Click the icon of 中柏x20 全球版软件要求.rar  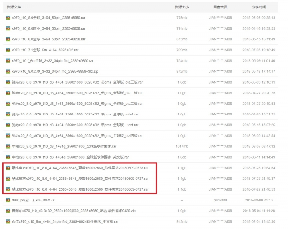(x=8, y=146)
